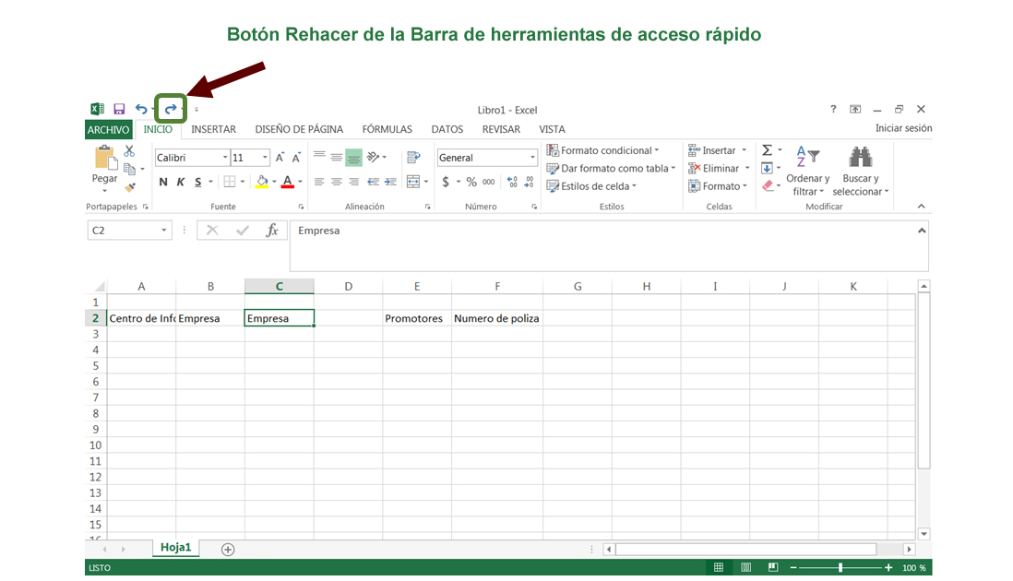Toggle align text left
Screen dimensions: 1013x581
click(x=319, y=182)
